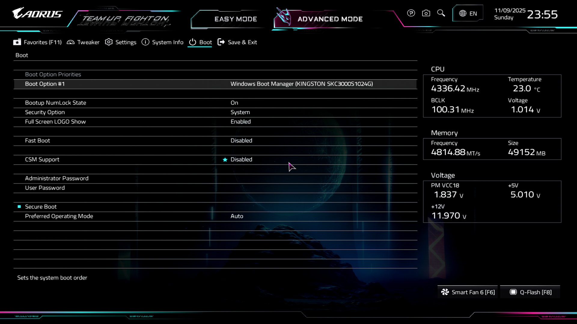Click the Smart Fan 6 fan icon
The width and height of the screenshot is (577, 324).
tap(445, 292)
